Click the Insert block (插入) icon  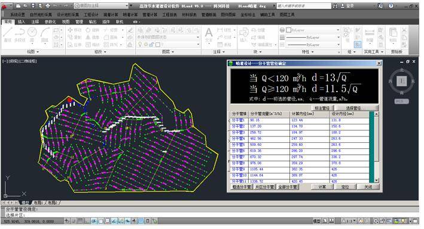pyautogui.click(x=243, y=35)
